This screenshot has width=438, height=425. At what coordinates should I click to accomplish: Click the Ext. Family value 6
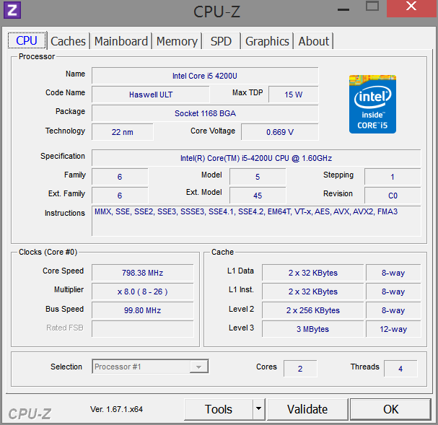tap(120, 196)
